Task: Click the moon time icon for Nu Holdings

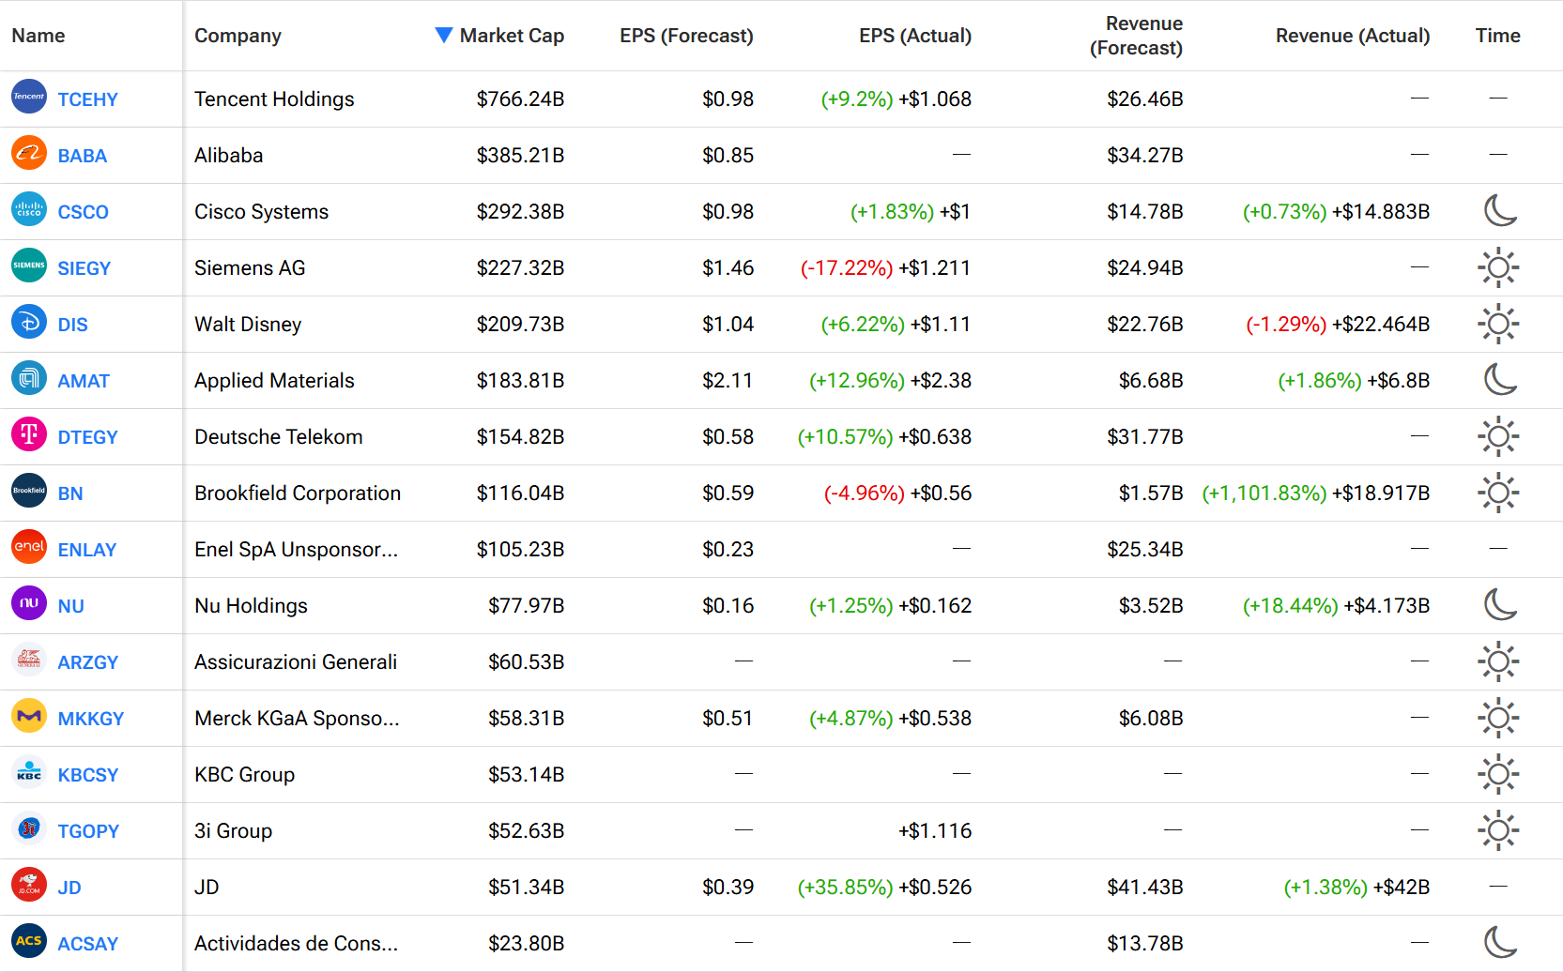Action: tap(1499, 604)
